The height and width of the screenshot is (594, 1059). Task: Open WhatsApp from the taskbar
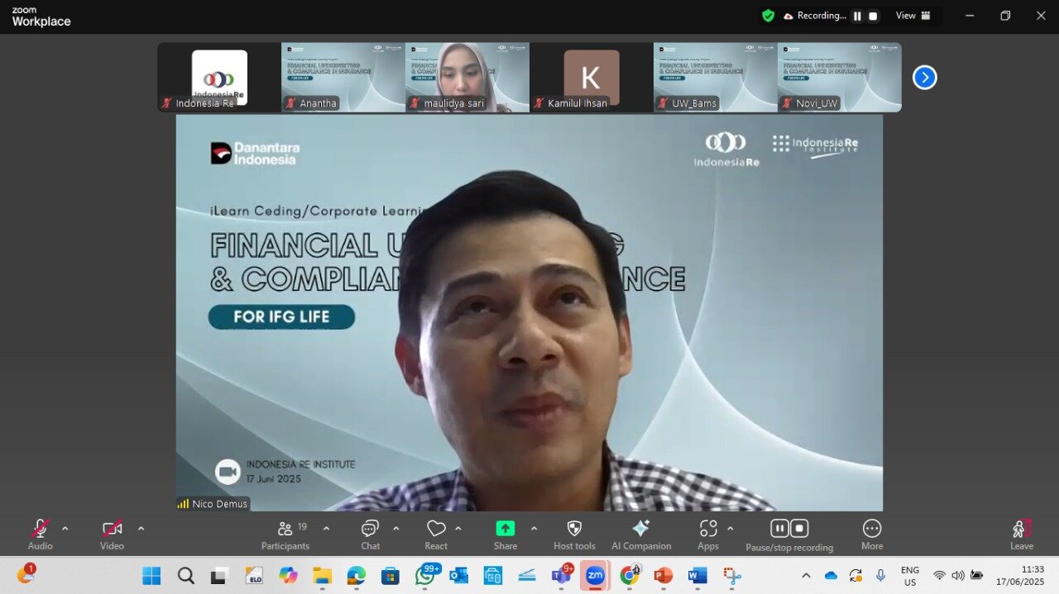(425, 576)
